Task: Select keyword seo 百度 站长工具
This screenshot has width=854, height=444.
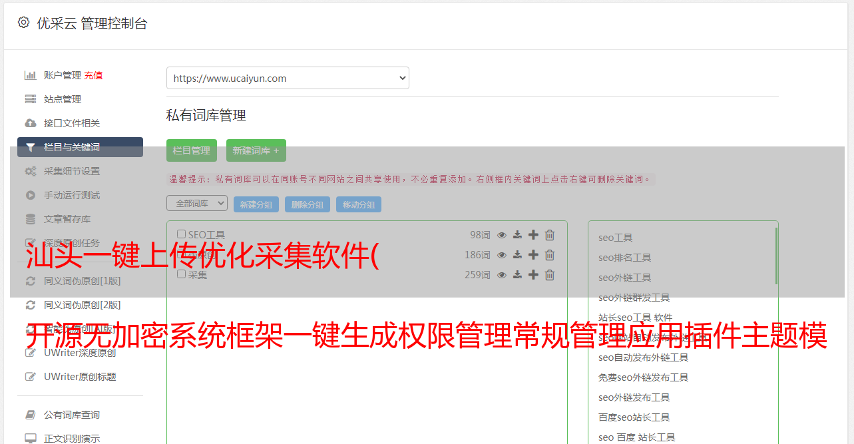Action: 637,437
